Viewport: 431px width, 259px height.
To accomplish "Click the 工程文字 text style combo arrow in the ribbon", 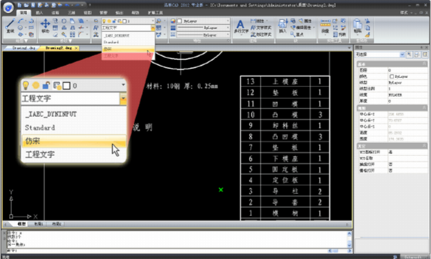I will [x=153, y=28].
